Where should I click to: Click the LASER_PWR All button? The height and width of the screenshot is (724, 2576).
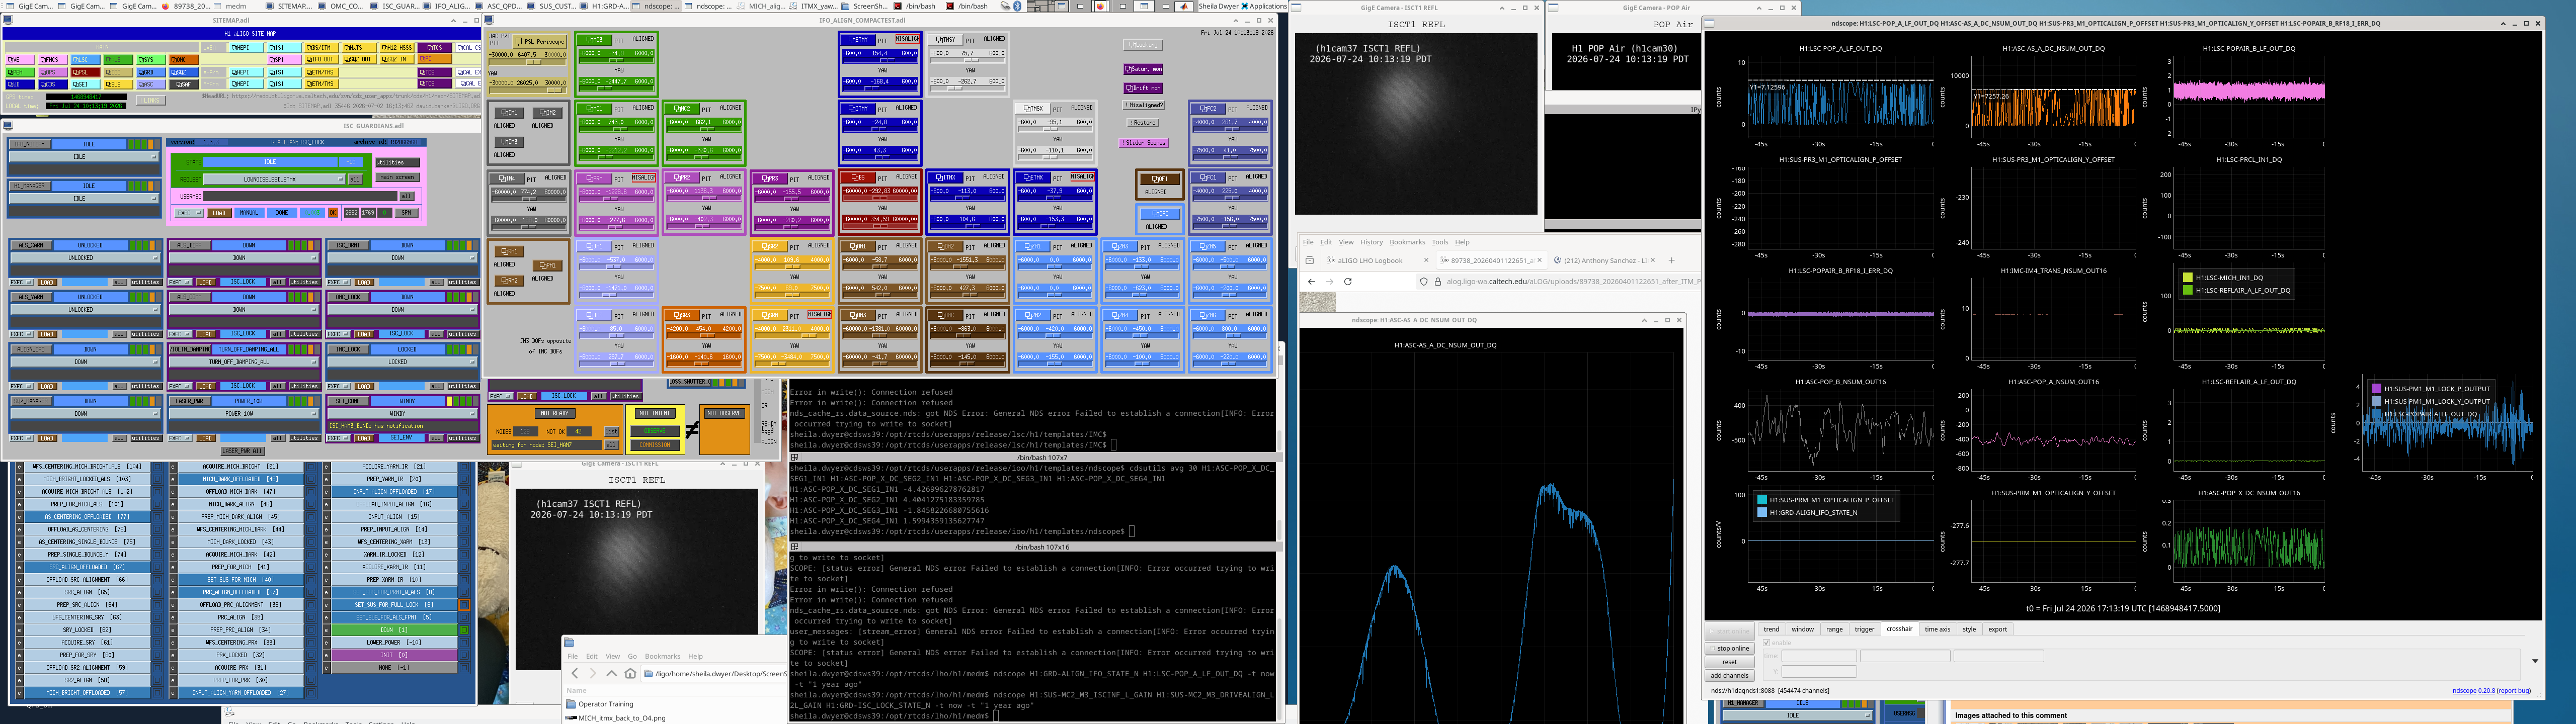pos(243,451)
